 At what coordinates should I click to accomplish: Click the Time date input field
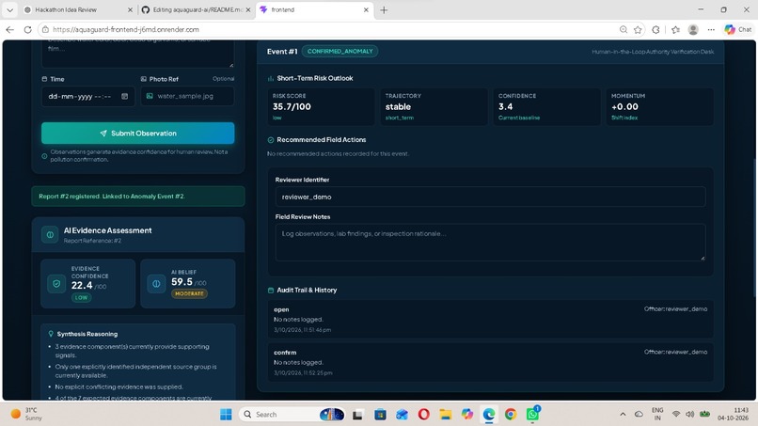point(88,96)
